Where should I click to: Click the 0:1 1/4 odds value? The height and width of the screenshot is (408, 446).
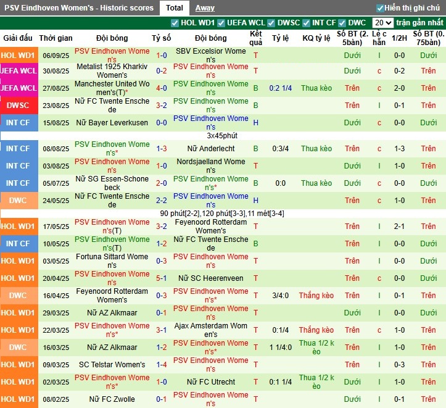coord(281,382)
